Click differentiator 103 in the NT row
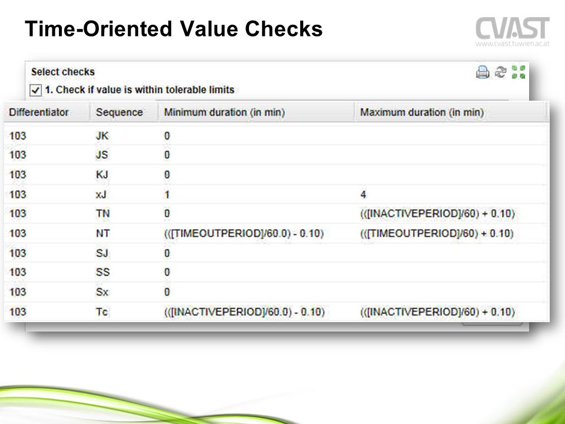Screen dimensions: 565x424 [18, 233]
